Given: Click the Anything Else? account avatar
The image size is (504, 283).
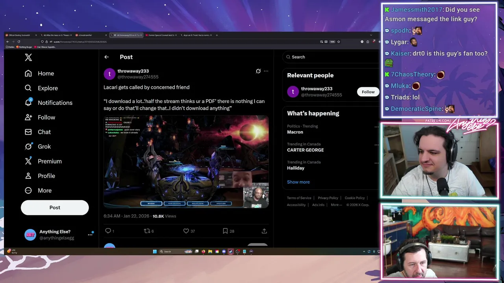Looking at the screenshot, I should click(30, 235).
